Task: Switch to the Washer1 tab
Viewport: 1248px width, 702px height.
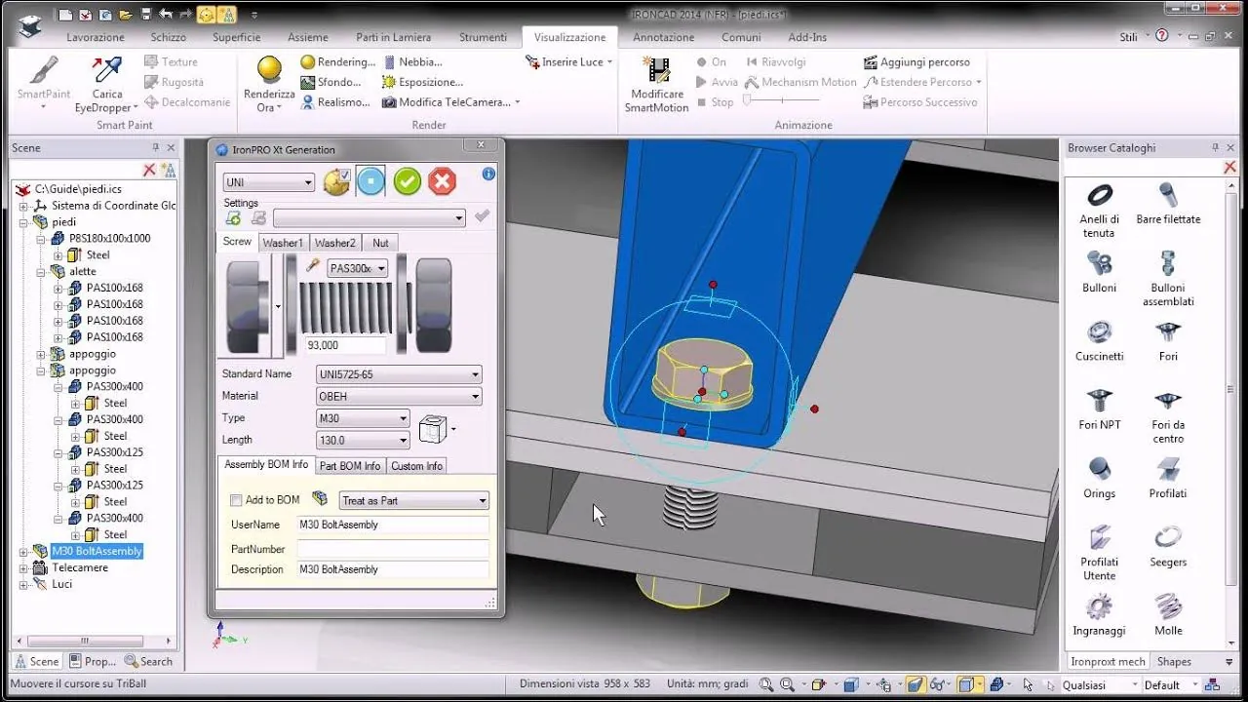Action: pyautogui.click(x=283, y=243)
